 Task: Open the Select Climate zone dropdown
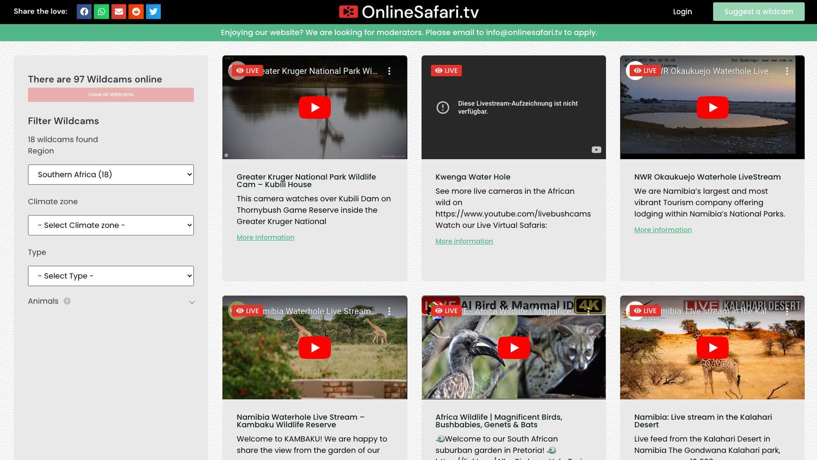[x=111, y=225]
